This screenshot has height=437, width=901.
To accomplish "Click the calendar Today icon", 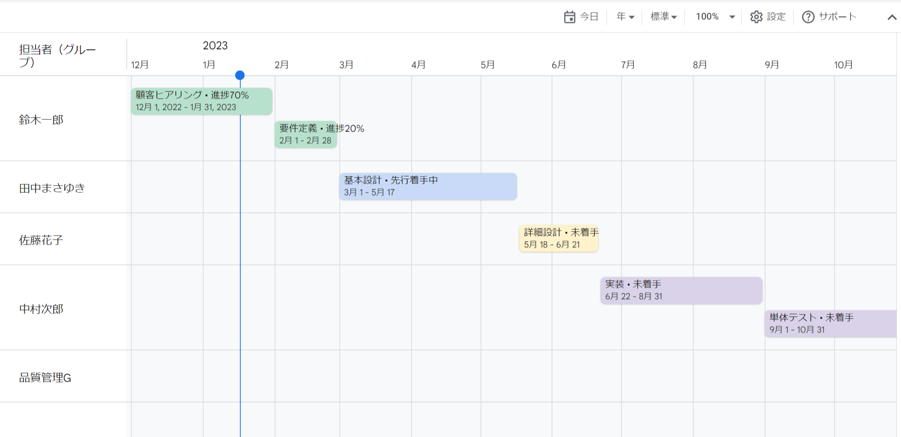I will point(570,17).
